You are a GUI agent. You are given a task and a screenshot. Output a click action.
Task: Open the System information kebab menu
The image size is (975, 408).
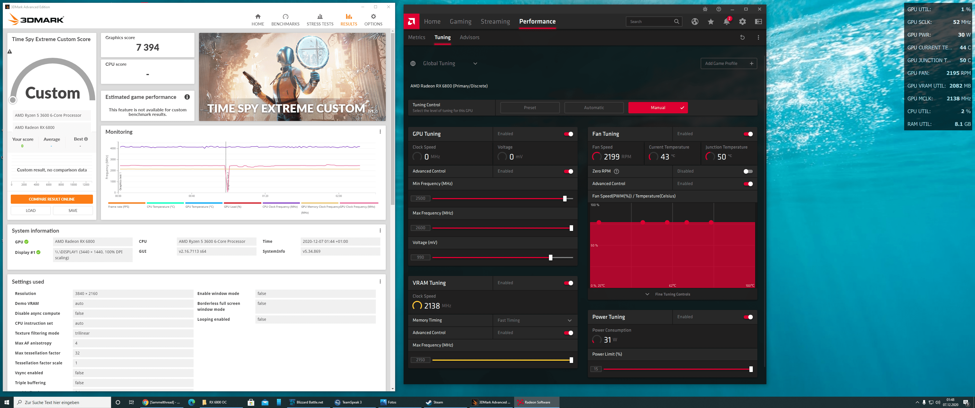tap(380, 231)
